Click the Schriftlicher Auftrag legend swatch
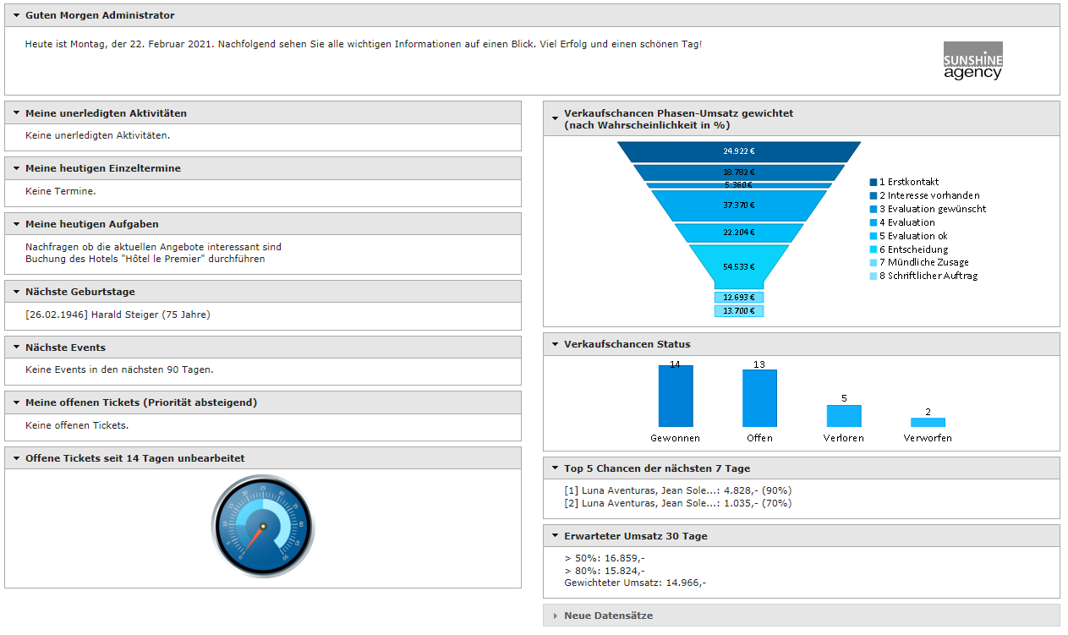 point(874,276)
